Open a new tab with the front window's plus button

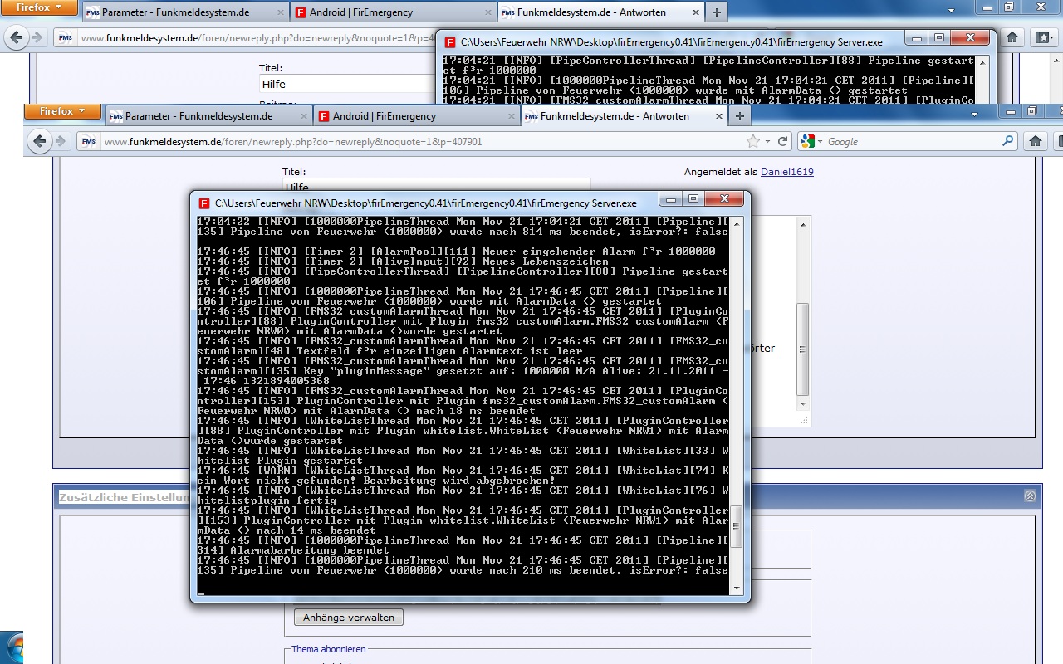click(739, 116)
